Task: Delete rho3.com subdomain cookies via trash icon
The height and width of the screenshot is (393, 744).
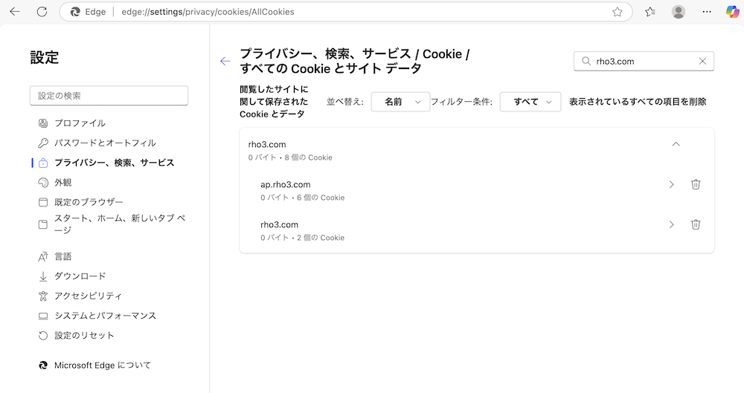Action: click(696, 224)
